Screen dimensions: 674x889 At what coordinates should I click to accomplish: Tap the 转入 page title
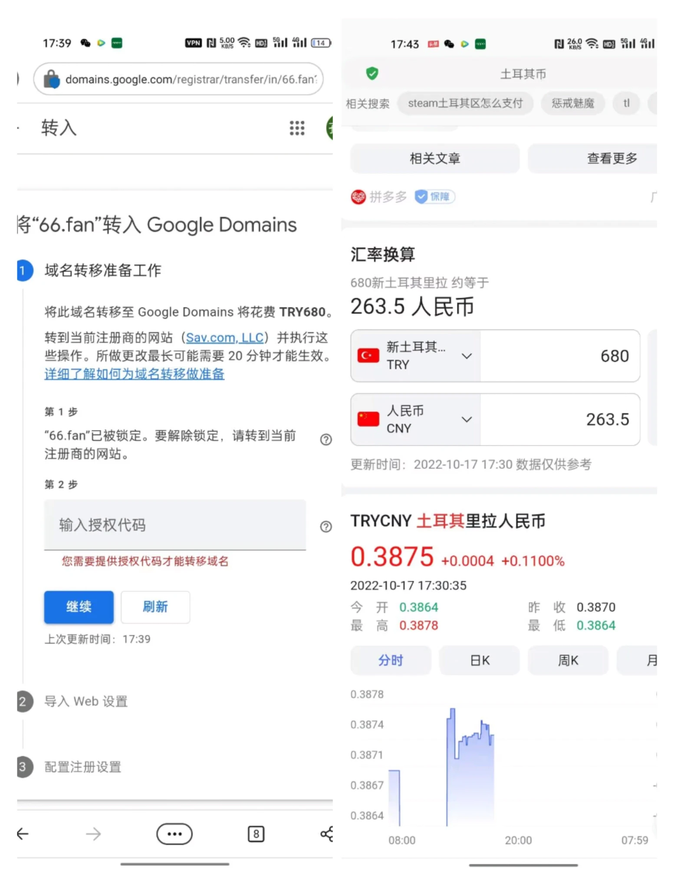tap(59, 128)
